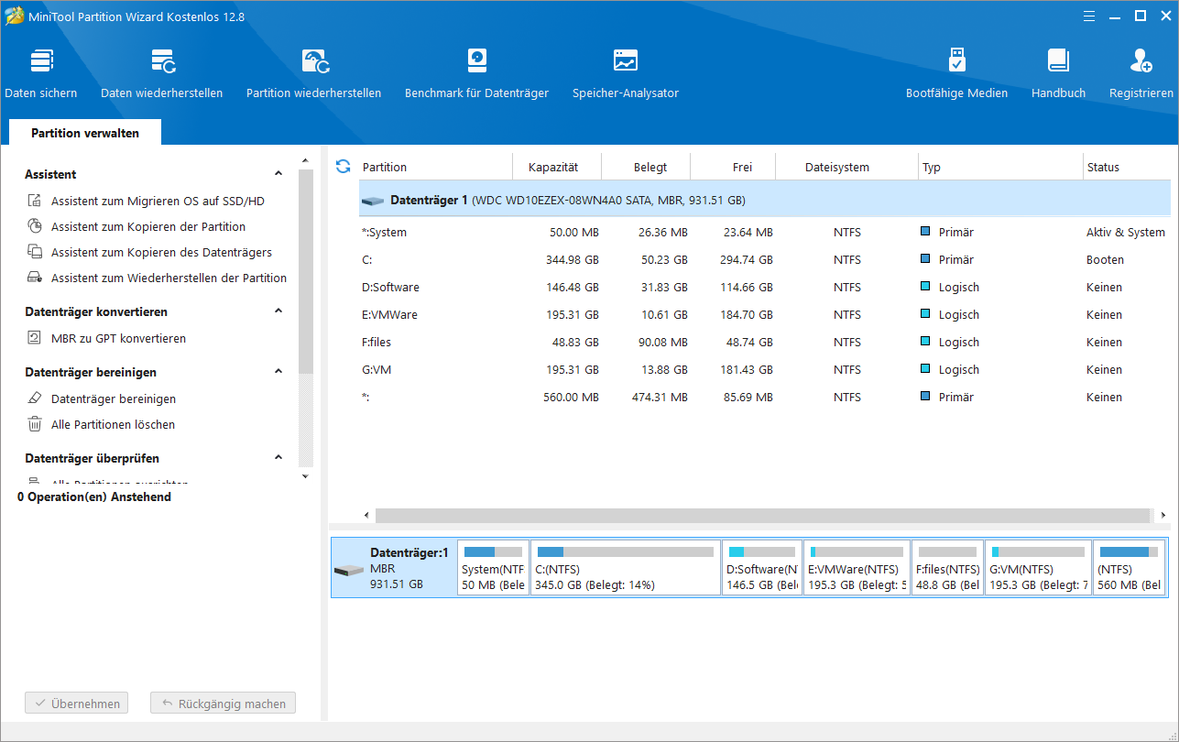
Task: Refresh the partition list via the reload icon
Action: pyautogui.click(x=344, y=167)
